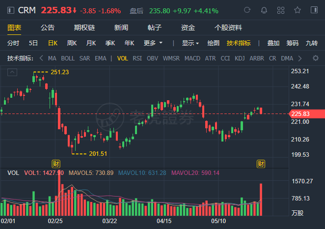Click the refresh icon
325x229 pixels.
[x=247, y=10]
